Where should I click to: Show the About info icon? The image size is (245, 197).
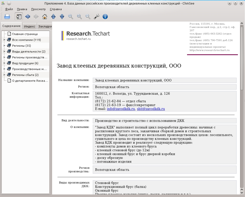point(105,17)
